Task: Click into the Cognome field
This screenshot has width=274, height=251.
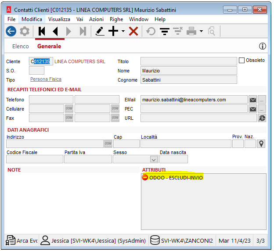Action: (188, 80)
